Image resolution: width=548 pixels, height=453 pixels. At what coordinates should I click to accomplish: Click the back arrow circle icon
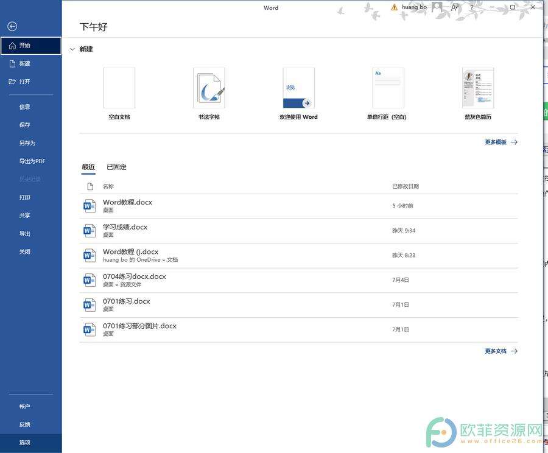12,26
